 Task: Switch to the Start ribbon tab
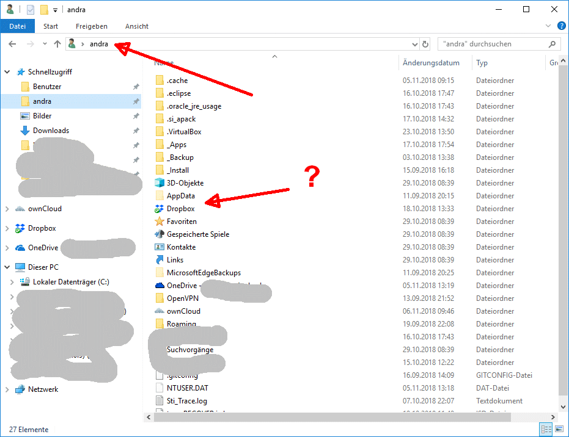[x=51, y=26]
